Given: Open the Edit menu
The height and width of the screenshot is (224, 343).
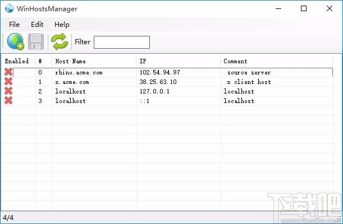Looking at the screenshot, I should (x=37, y=25).
